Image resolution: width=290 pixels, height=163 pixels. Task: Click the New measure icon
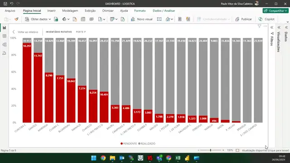click(179, 19)
